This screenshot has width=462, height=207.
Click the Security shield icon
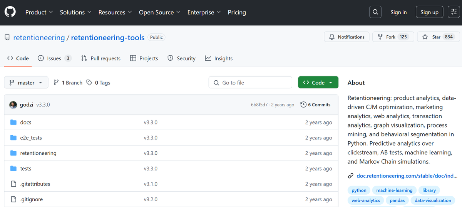click(x=171, y=58)
